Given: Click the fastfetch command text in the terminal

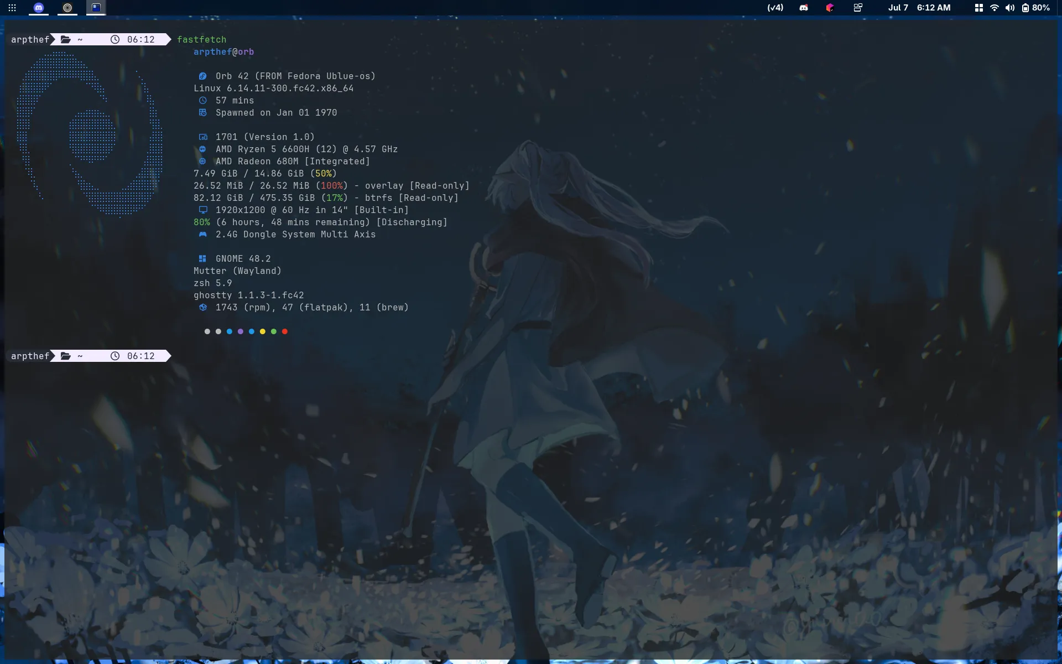Looking at the screenshot, I should (x=201, y=39).
